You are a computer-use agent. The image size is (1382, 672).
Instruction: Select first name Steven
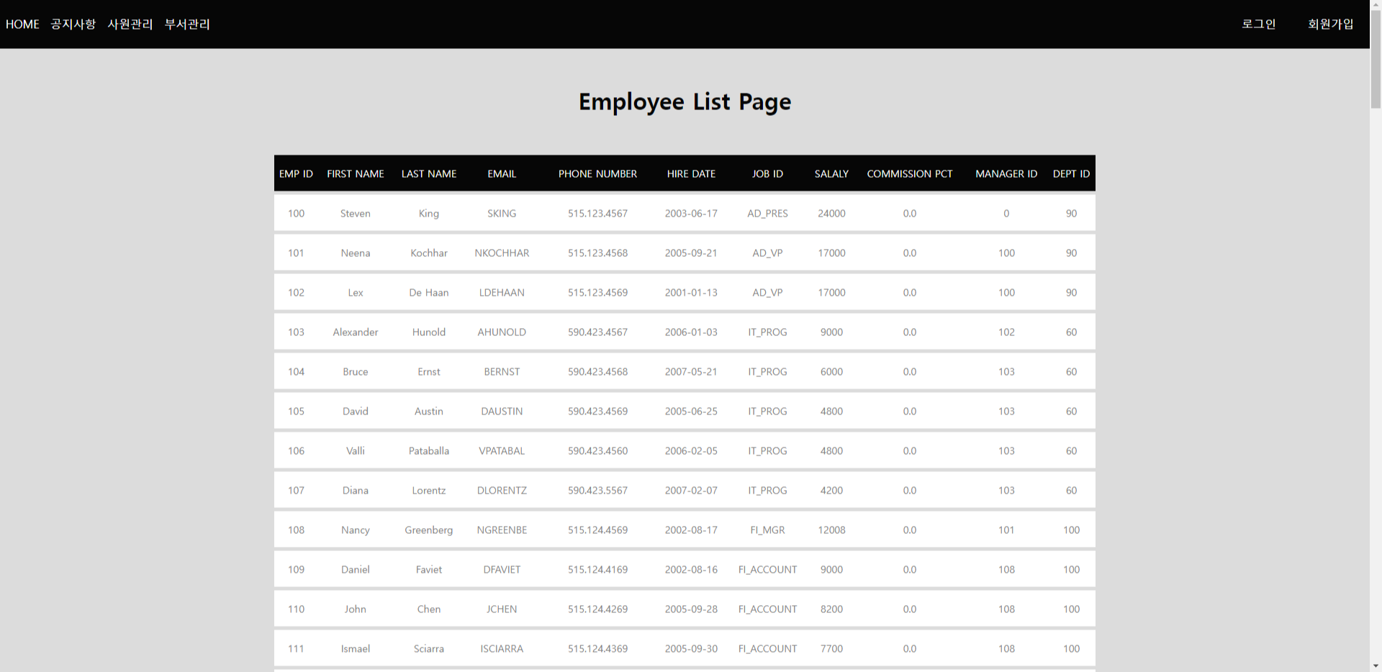356,213
